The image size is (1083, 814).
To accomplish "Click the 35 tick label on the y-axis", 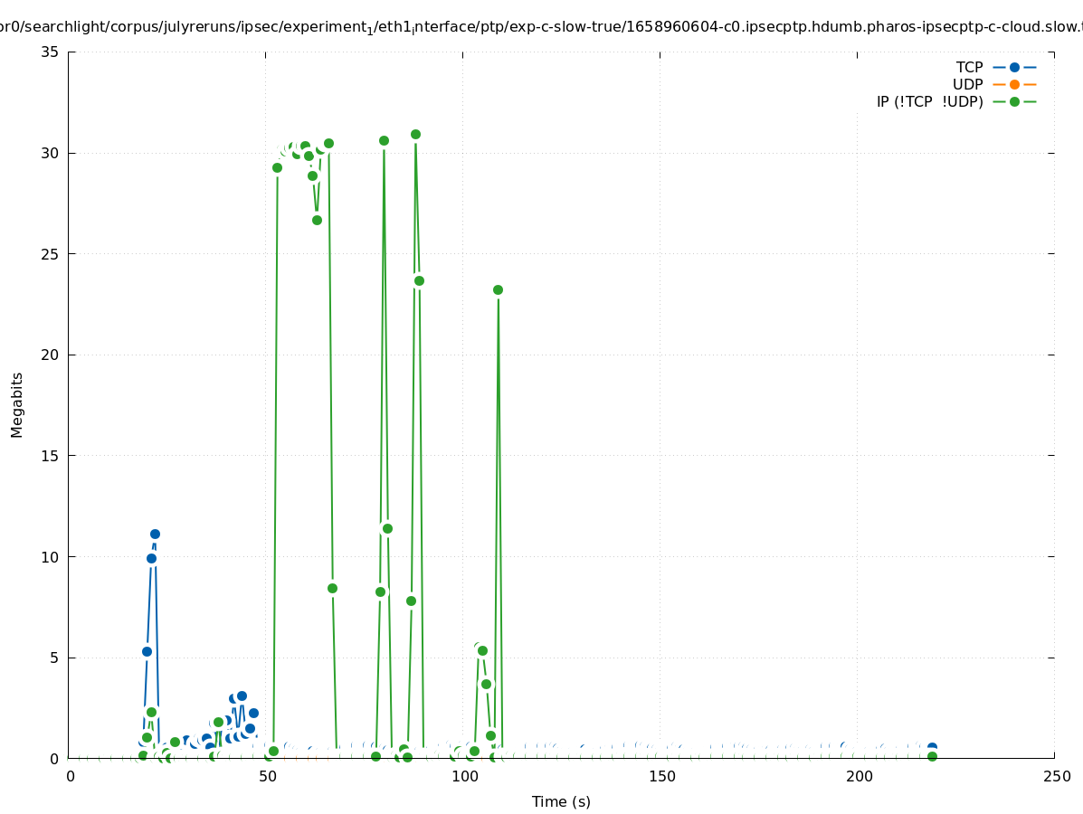I will pos(51,52).
